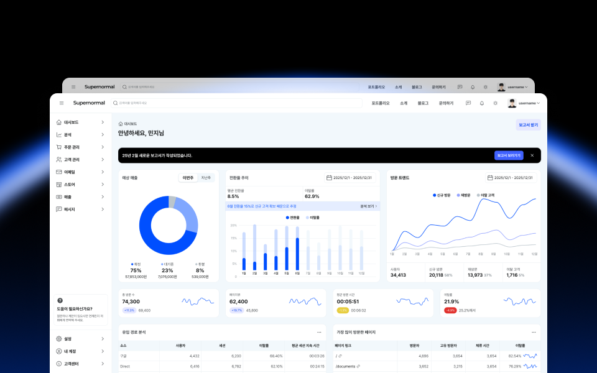
Task: Click the 보고서 보러가기 button in the banner
Action: [509, 155]
